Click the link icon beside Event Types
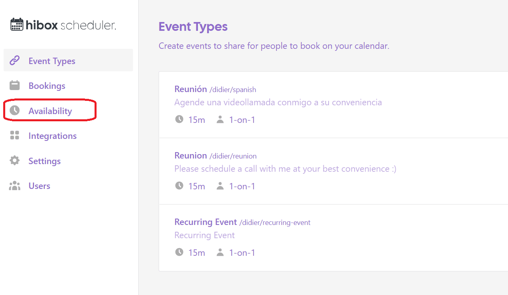This screenshot has height=295, width=508. [15, 60]
